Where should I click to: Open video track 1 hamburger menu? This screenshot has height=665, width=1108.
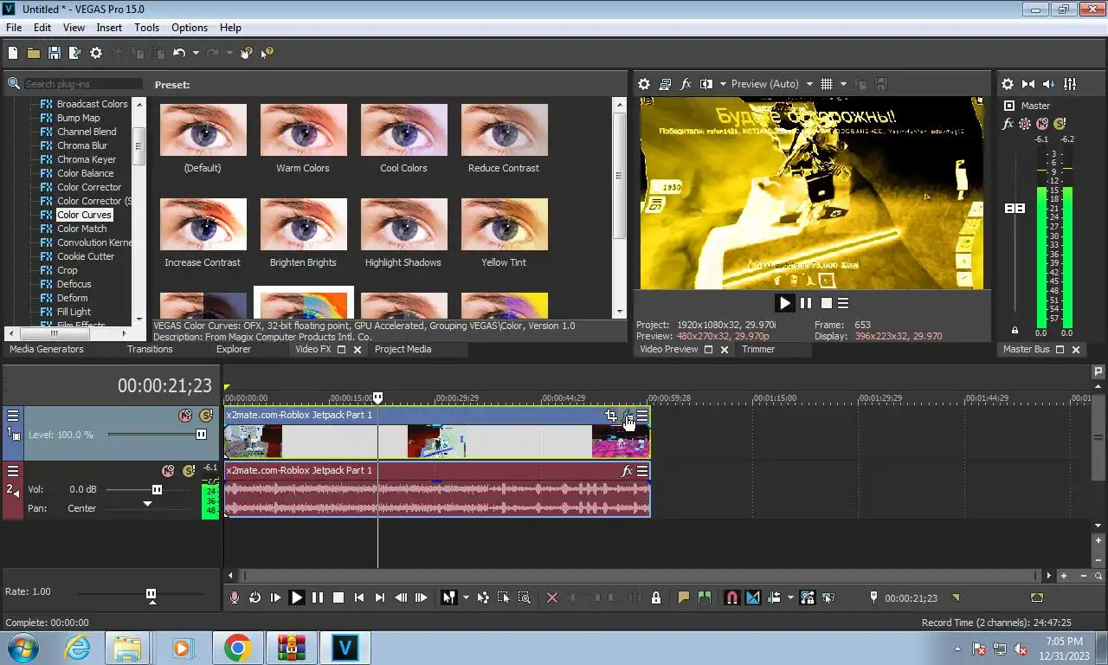click(13, 416)
